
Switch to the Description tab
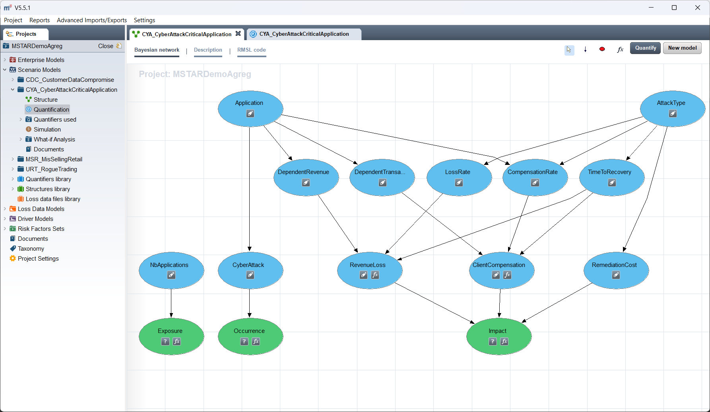click(208, 50)
